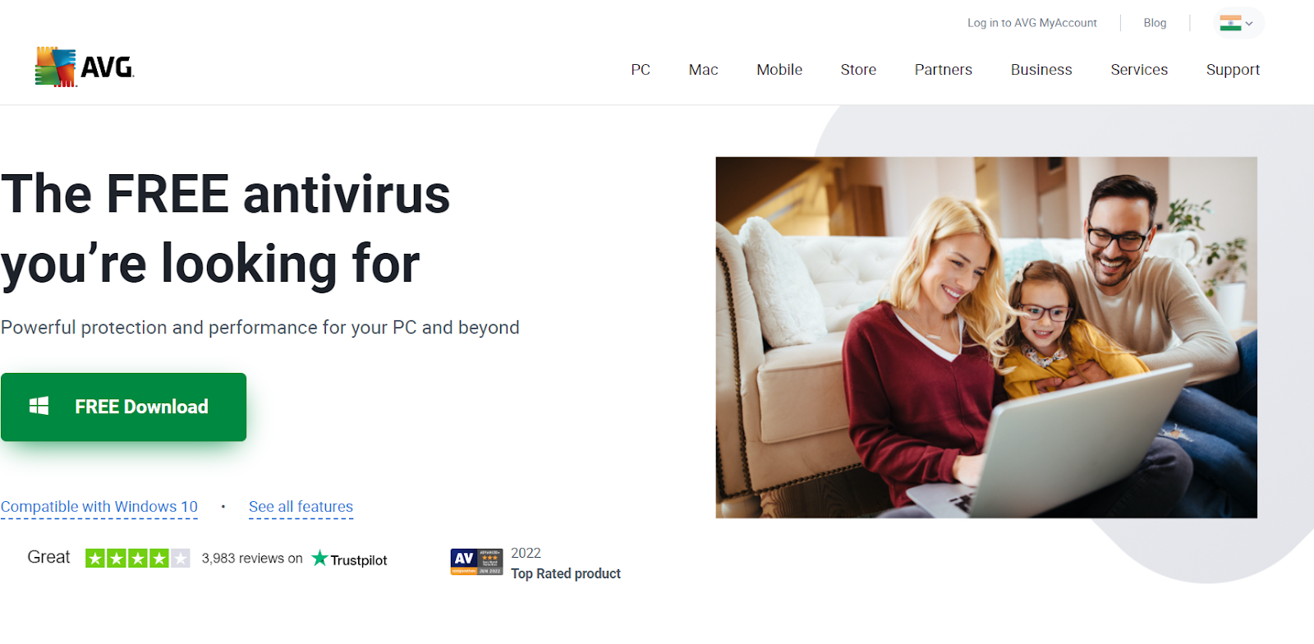Click the India flag icon
This screenshot has height=644, width=1314.
click(1230, 23)
